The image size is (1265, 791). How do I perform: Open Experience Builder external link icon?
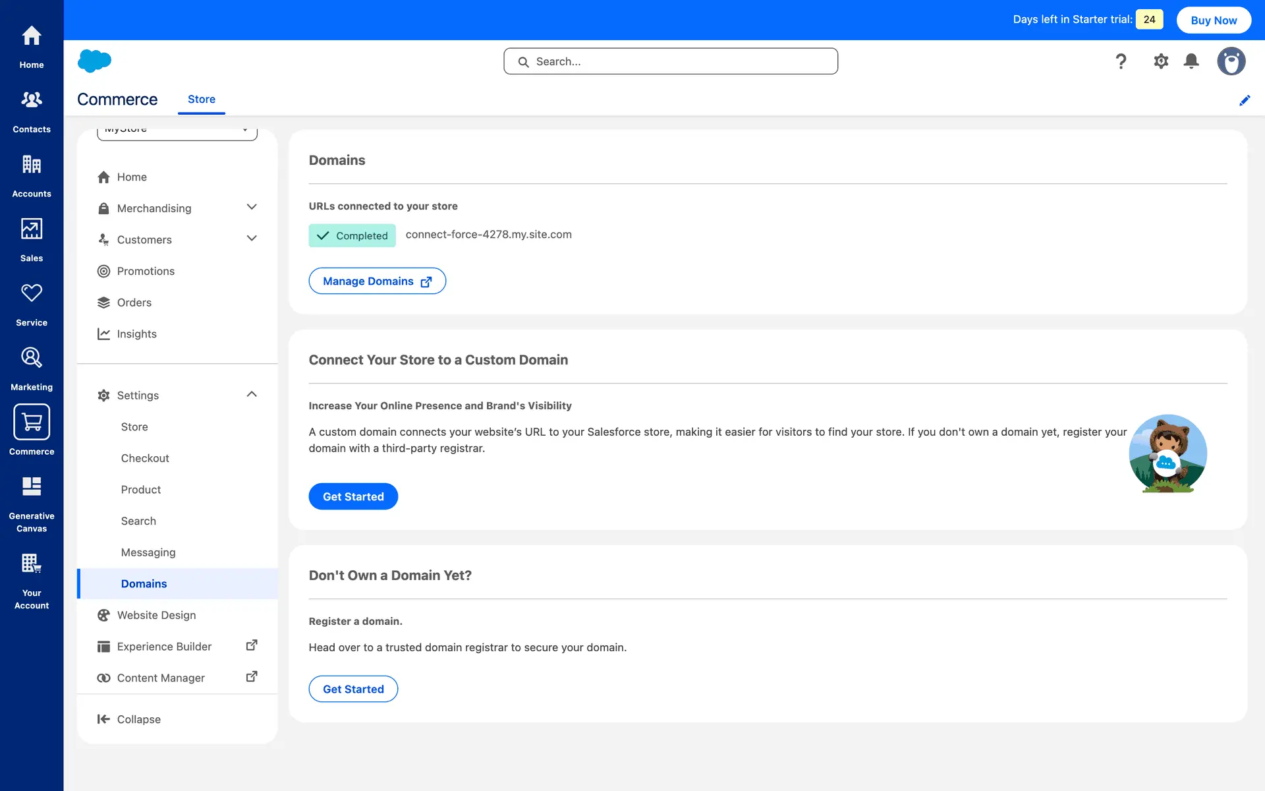[251, 645]
